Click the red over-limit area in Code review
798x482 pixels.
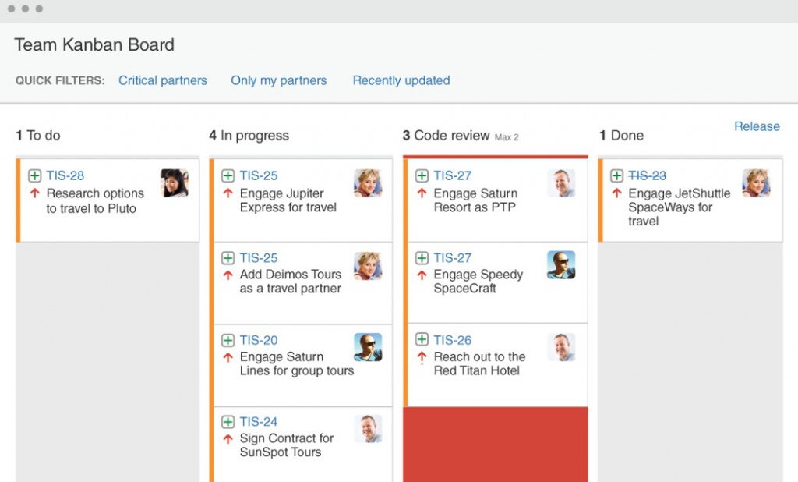tap(496, 443)
